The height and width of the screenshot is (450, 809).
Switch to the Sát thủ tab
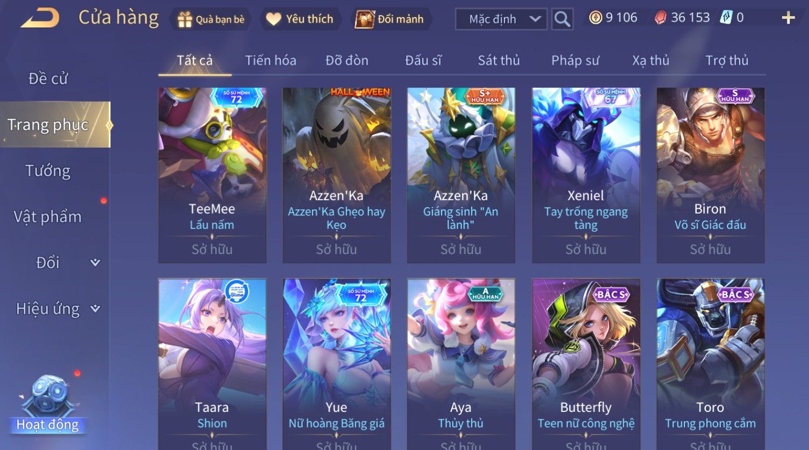499,60
